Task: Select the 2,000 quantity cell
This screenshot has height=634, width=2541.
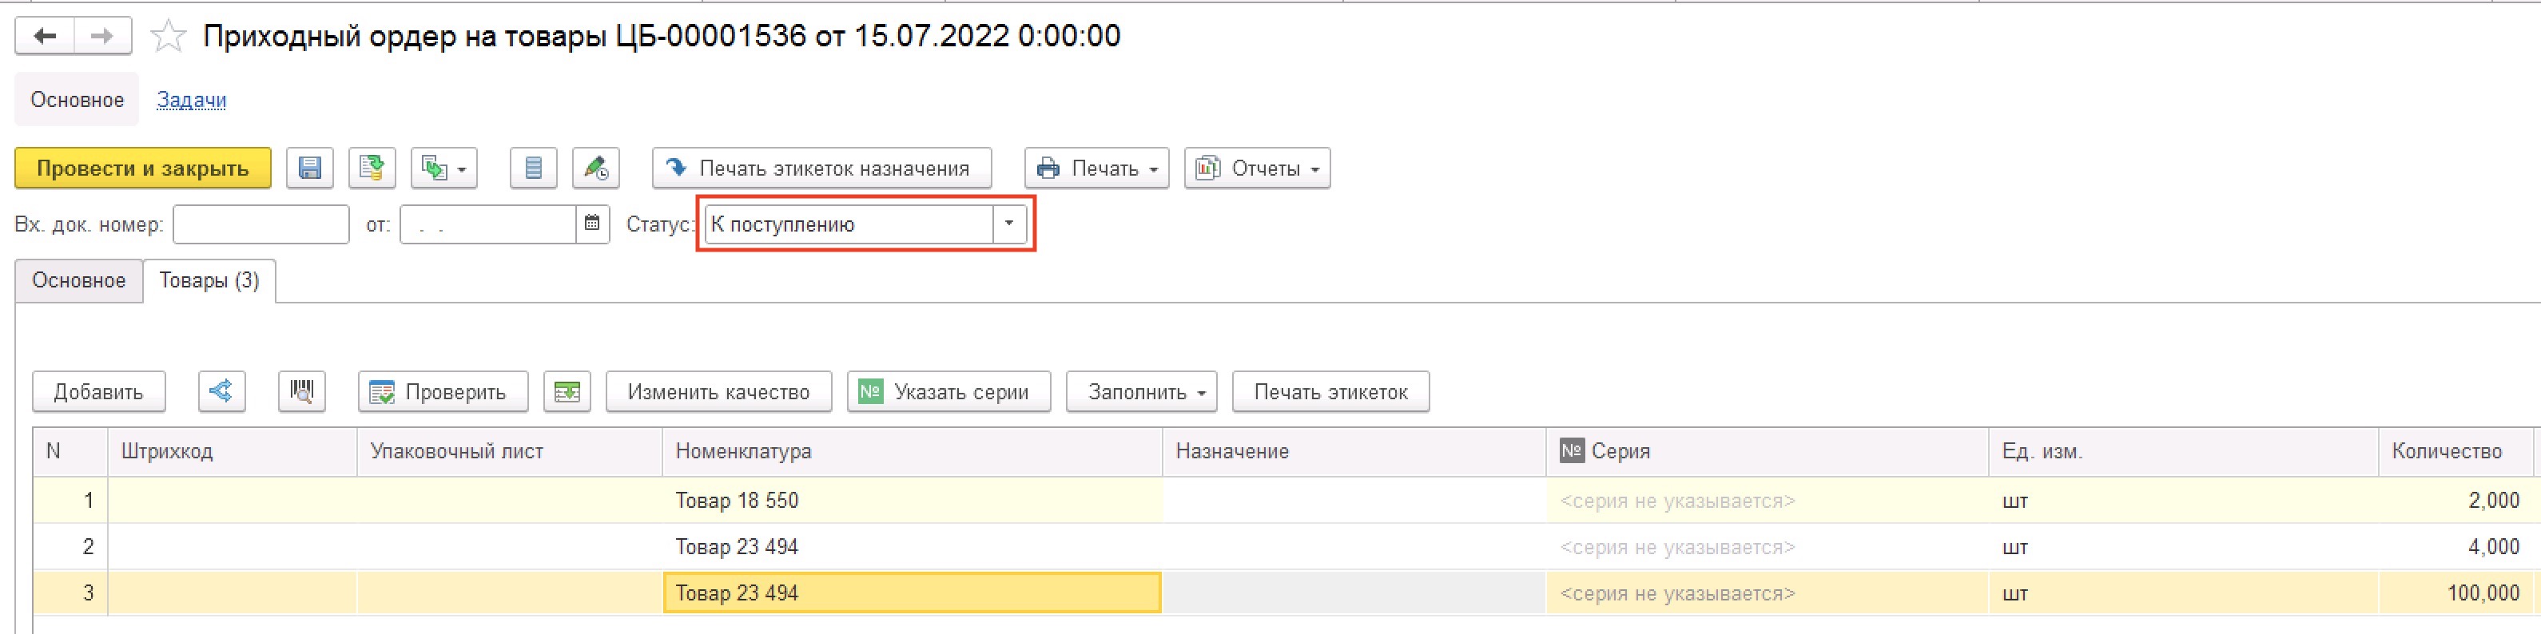Action: click(x=2456, y=500)
